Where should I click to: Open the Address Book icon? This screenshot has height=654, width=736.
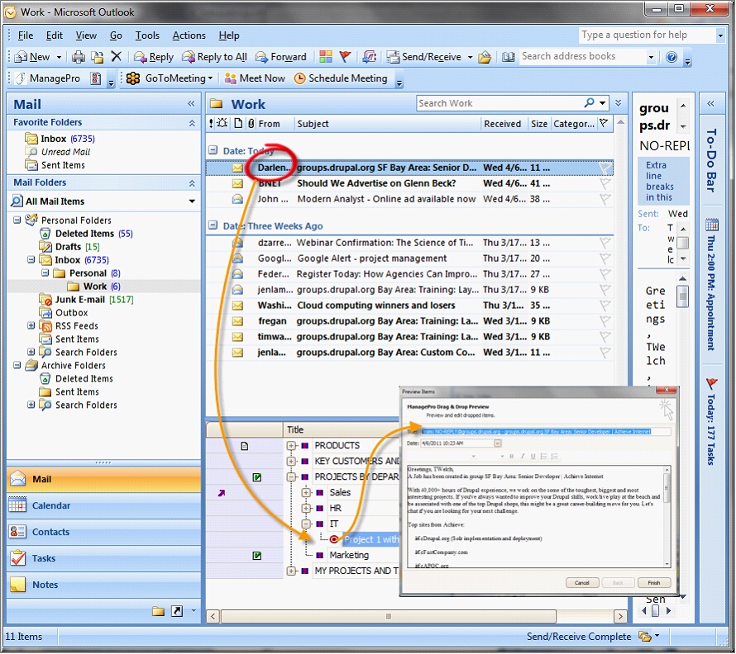click(508, 57)
